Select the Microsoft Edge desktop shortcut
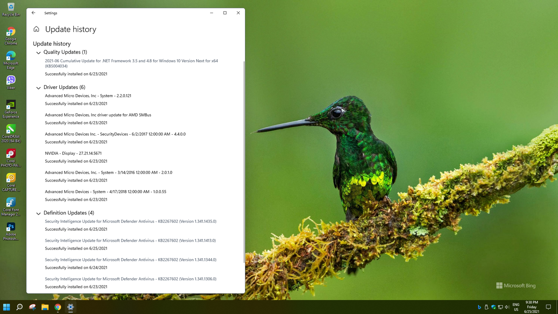The image size is (558, 314). click(x=11, y=61)
